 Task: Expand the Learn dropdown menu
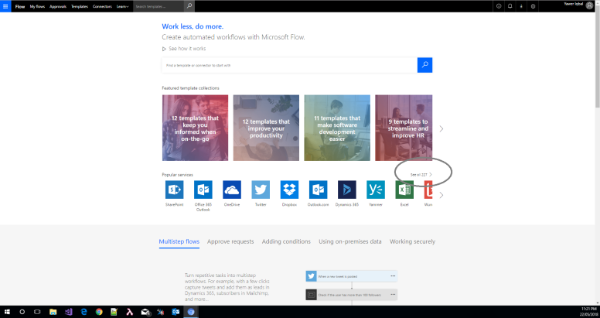(x=122, y=6)
